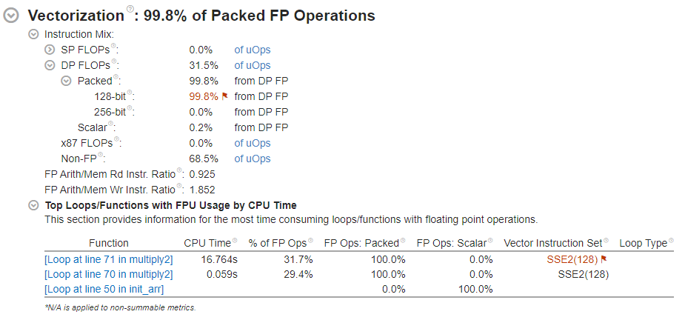Open Loop at line 70 in multiply2
The width and height of the screenshot is (685, 320).
tap(109, 274)
